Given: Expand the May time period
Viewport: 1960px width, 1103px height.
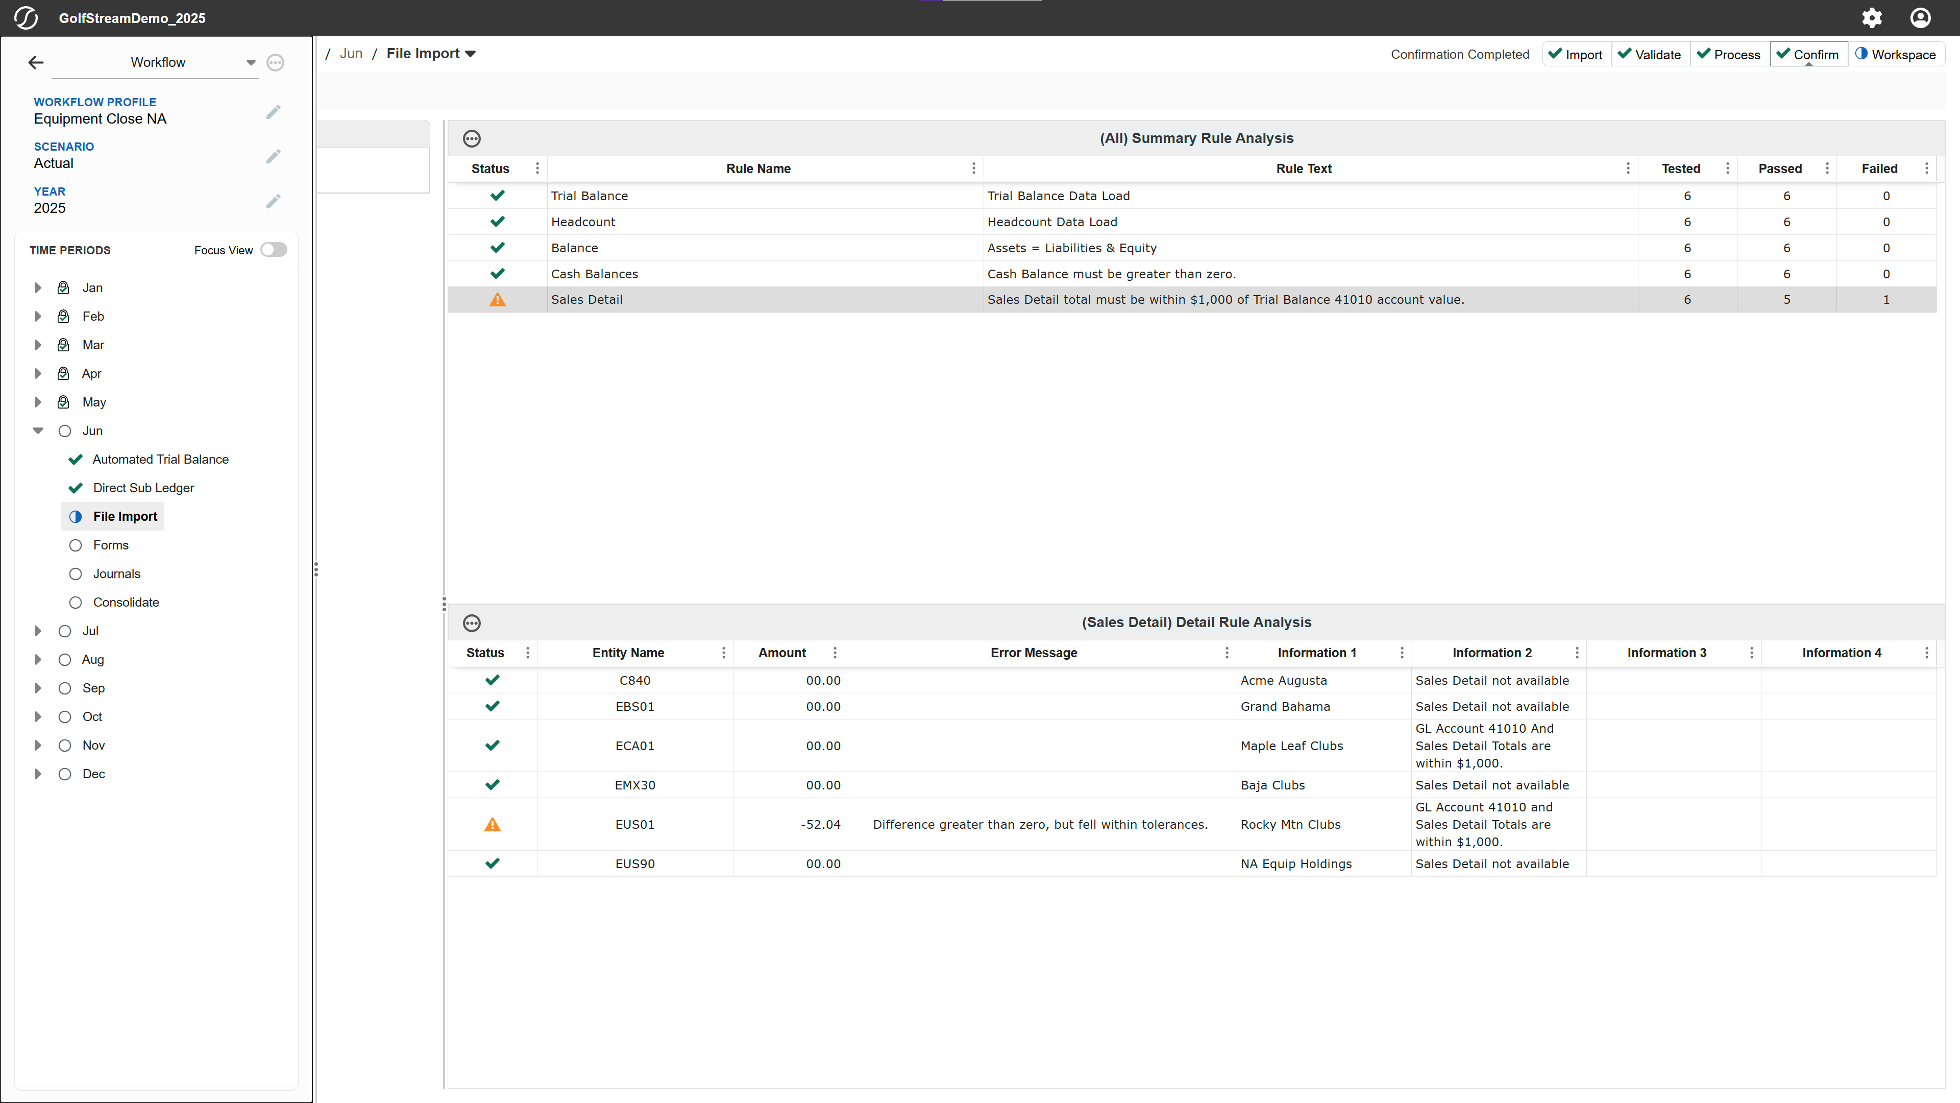Looking at the screenshot, I should coord(37,402).
